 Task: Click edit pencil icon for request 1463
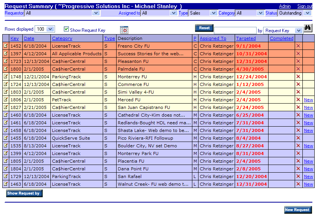(x=6, y=184)
